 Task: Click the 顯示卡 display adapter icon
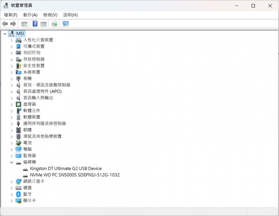[x=19, y=201]
